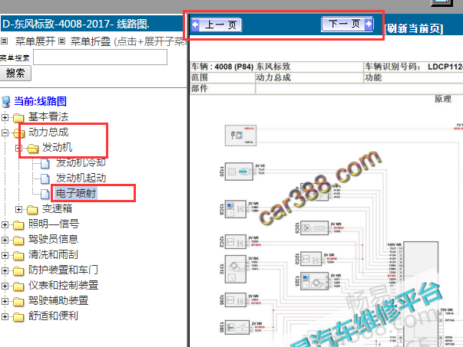Click the 搜索 search button
This screenshot has width=463, height=347.
click(x=15, y=73)
